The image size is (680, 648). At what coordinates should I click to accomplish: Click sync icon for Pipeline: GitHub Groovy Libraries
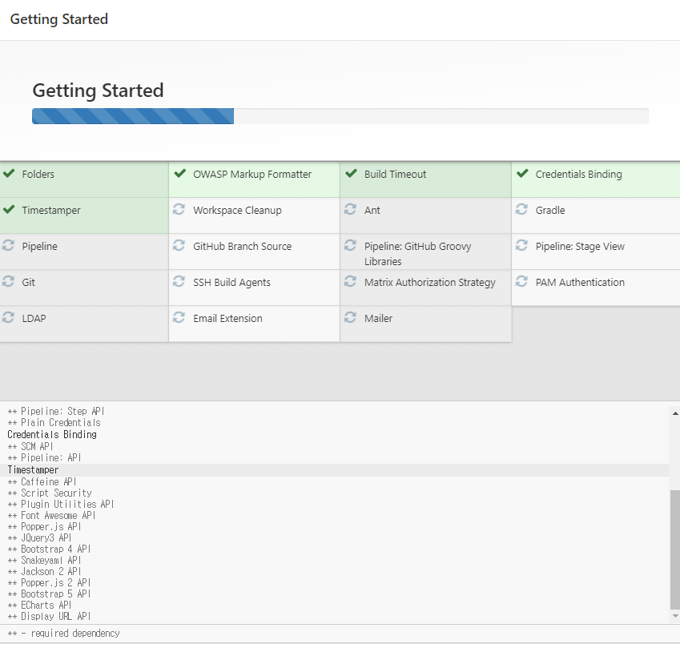click(350, 245)
